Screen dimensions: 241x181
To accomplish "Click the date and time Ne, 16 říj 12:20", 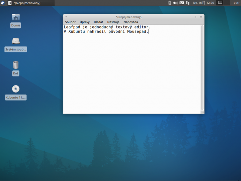I will point(204,3).
